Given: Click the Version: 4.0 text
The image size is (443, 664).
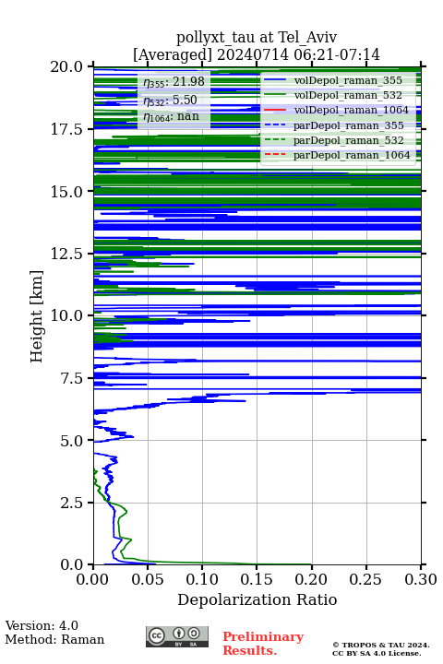Looking at the screenshot, I should click(x=42, y=625).
